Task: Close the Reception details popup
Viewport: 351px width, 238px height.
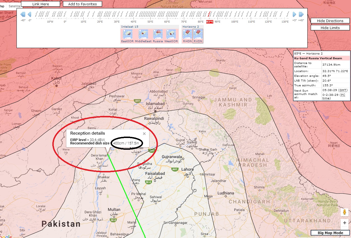Action: point(144,134)
